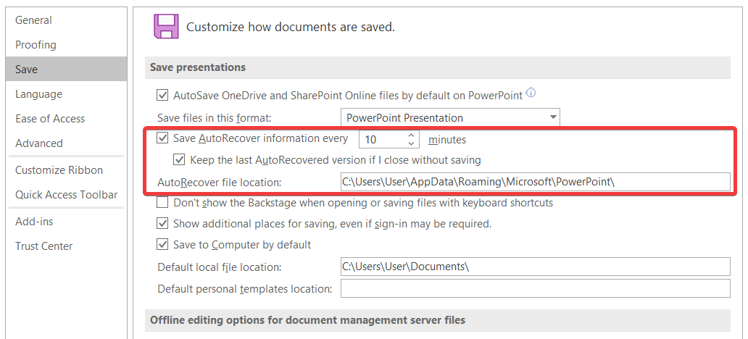Select the Advanced options category

click(39, 143)
